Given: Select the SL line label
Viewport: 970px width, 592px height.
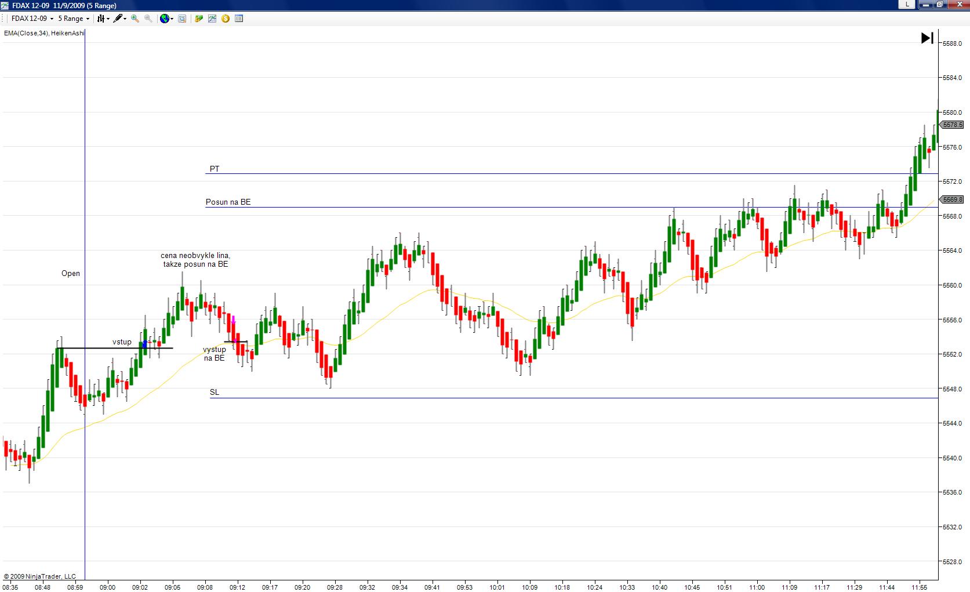Looking at the screenshot, I should tap(215, 393).
